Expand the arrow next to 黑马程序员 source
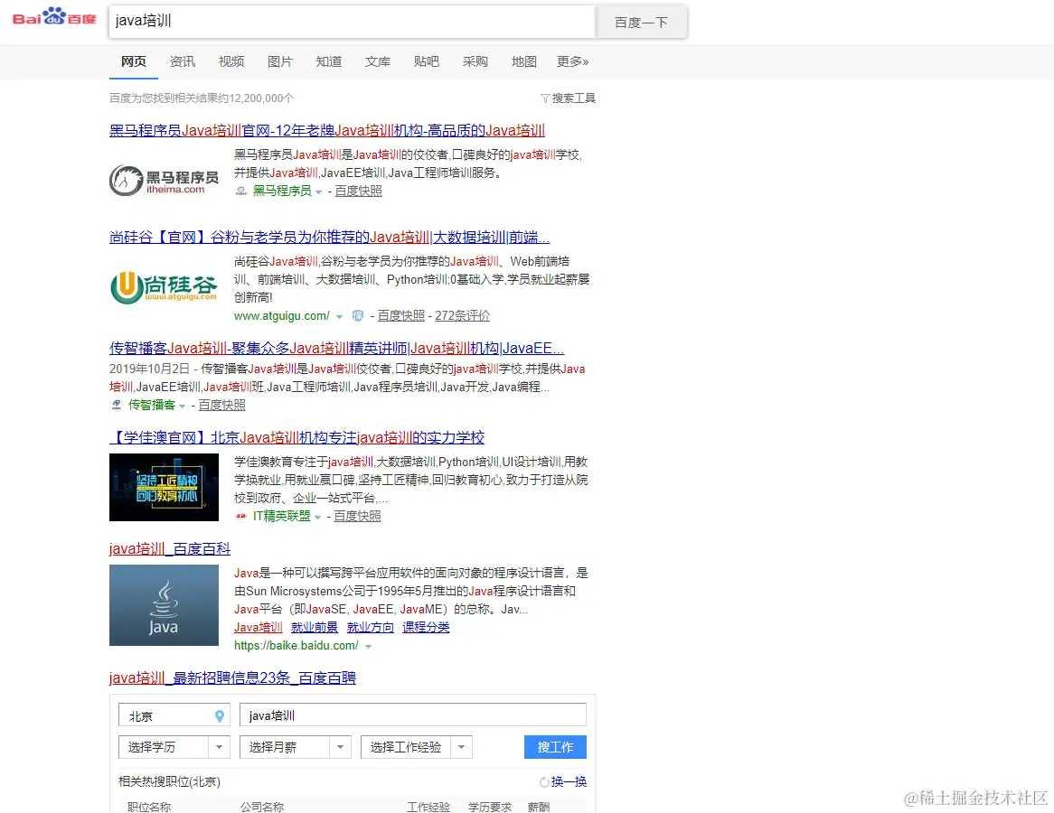Screen dimensions: 1054x813 pos(318,192)
